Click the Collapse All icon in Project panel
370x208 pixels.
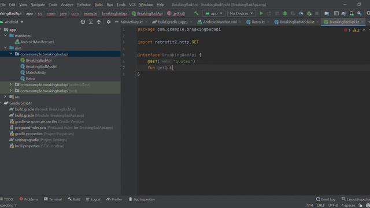coord(99,22)
